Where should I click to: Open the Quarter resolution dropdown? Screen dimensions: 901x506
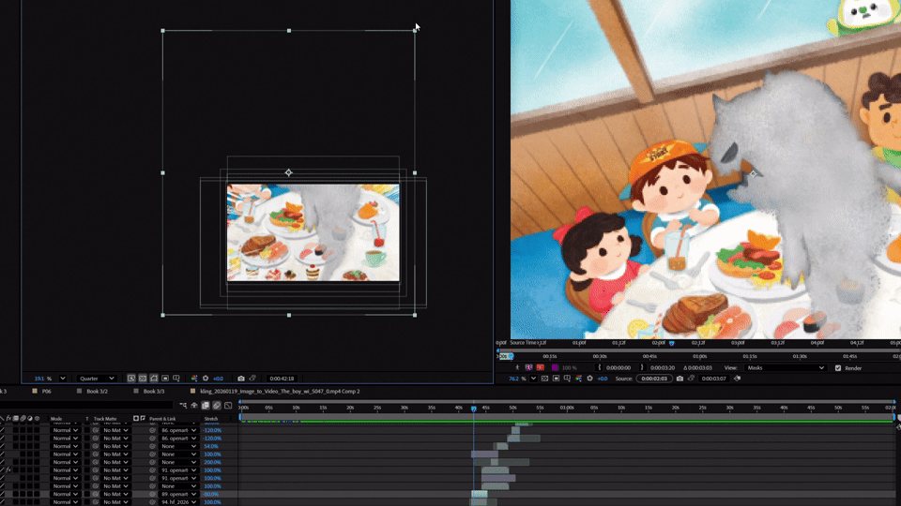click(97, 378)
